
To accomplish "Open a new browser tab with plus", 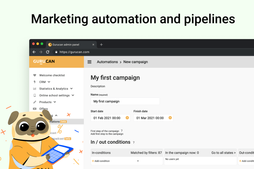I will (101, 45).
